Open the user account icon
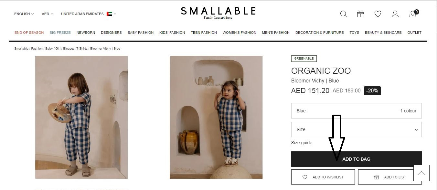 click(395, 14)
